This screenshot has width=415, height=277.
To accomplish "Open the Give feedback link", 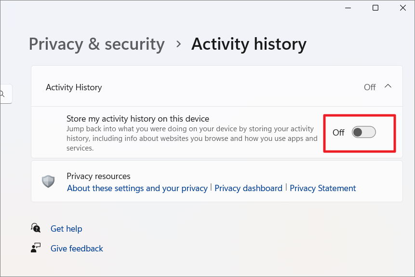I will coord(77,249).
